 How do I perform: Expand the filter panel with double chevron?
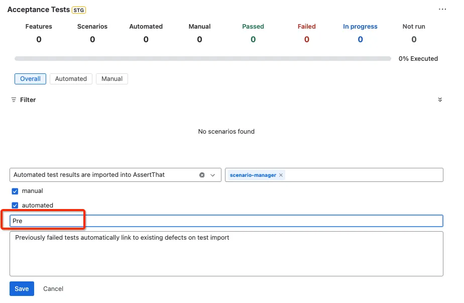440,99
